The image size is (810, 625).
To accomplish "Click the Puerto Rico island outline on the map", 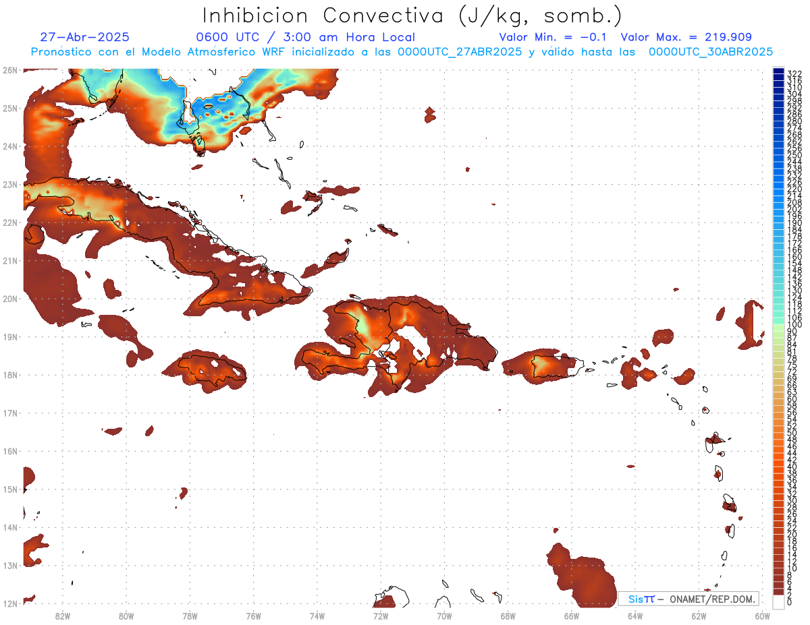I will pyautogui.click(x=558, y=367).
